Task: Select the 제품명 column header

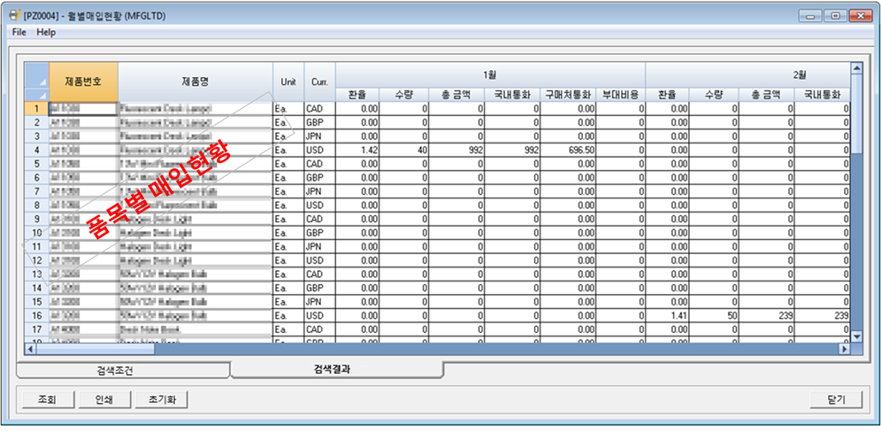Action: click(195, 81)
